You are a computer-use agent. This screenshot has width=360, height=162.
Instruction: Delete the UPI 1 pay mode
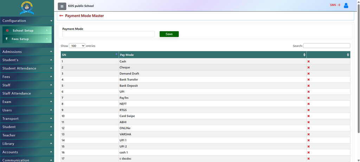click(309, 140)
